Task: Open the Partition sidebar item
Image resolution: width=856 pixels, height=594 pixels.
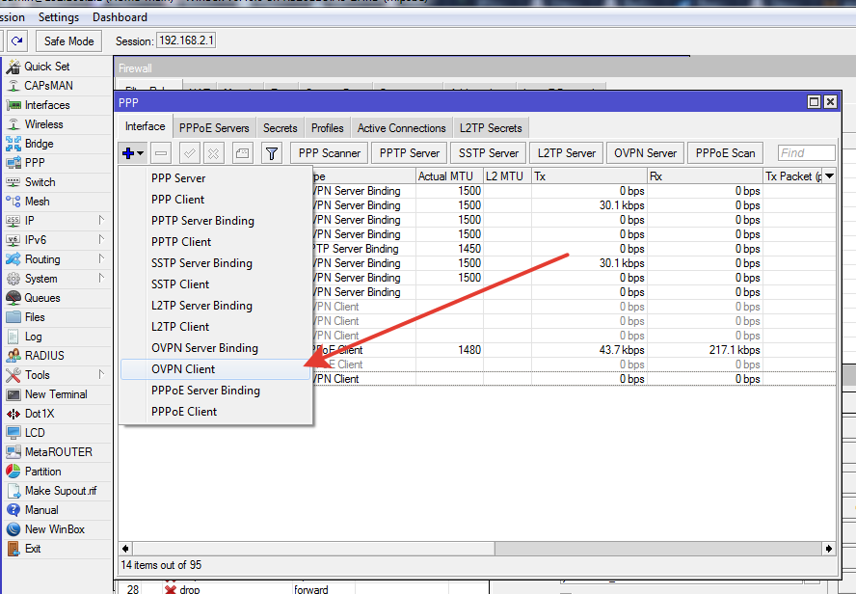Action: tap(42, 472)
